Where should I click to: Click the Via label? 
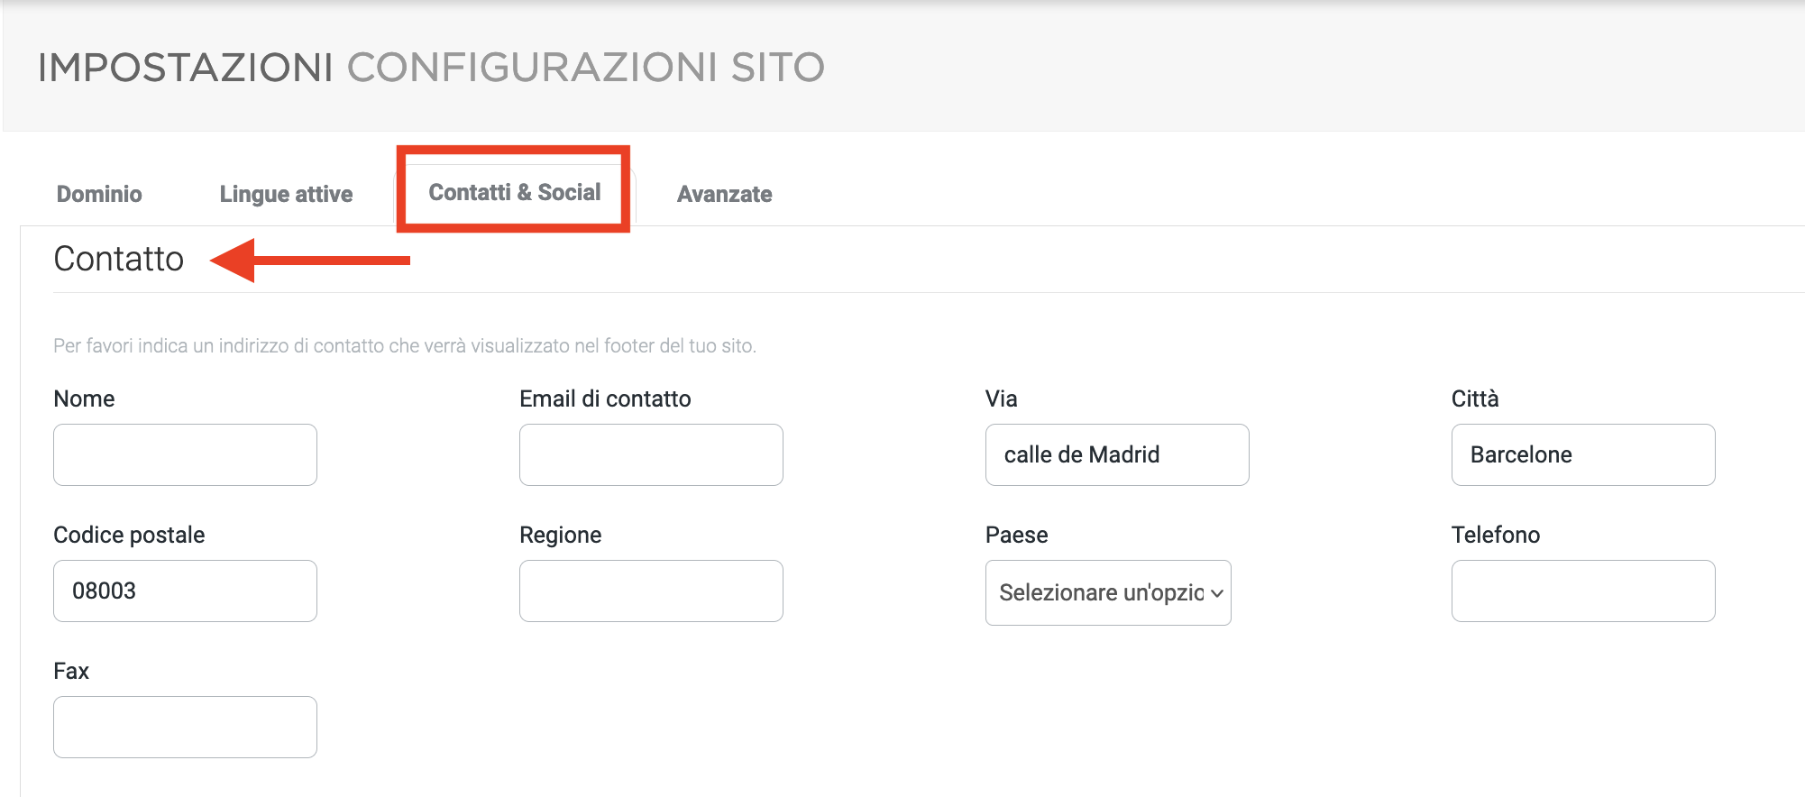[x=1001, y=398]
